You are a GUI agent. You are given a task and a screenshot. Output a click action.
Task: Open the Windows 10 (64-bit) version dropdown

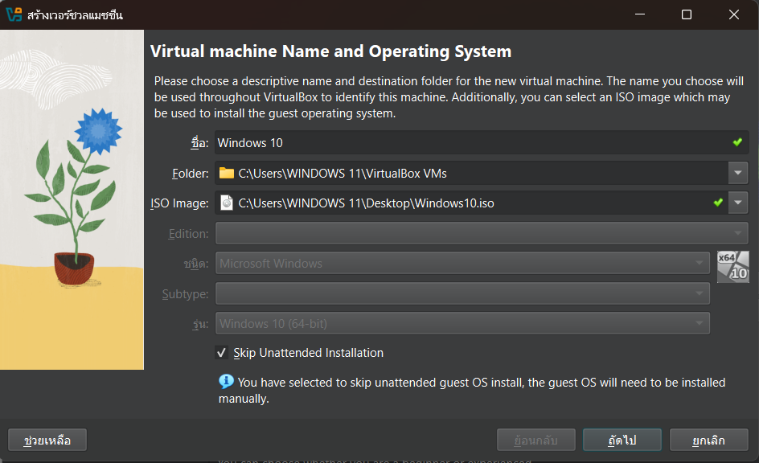(x=462, y=324)
